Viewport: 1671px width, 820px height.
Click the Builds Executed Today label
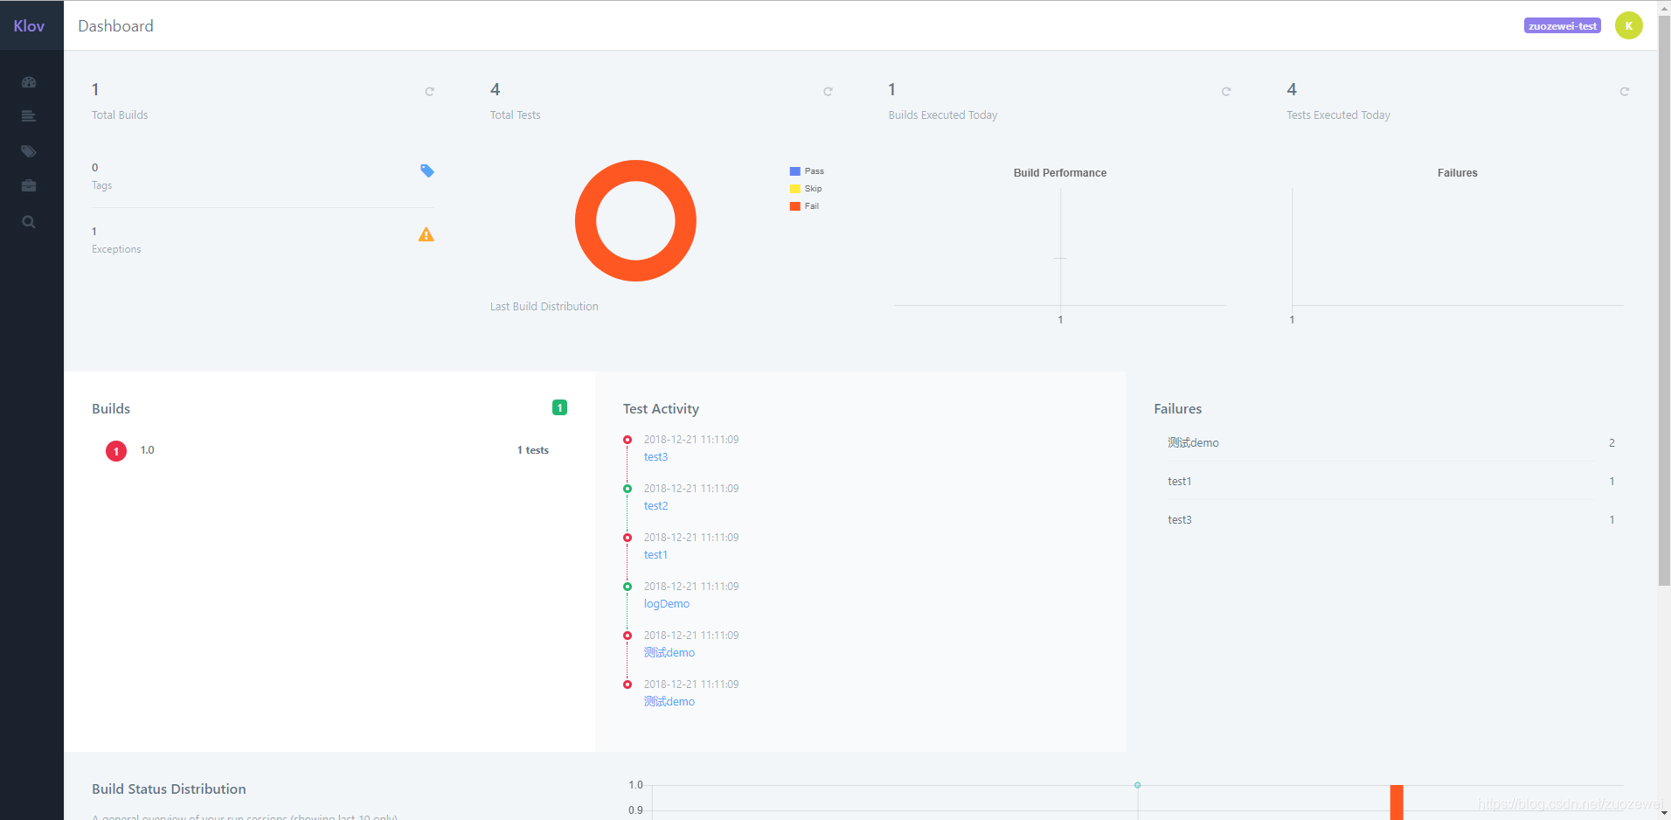pyautogui.click(x=943, y=115)
